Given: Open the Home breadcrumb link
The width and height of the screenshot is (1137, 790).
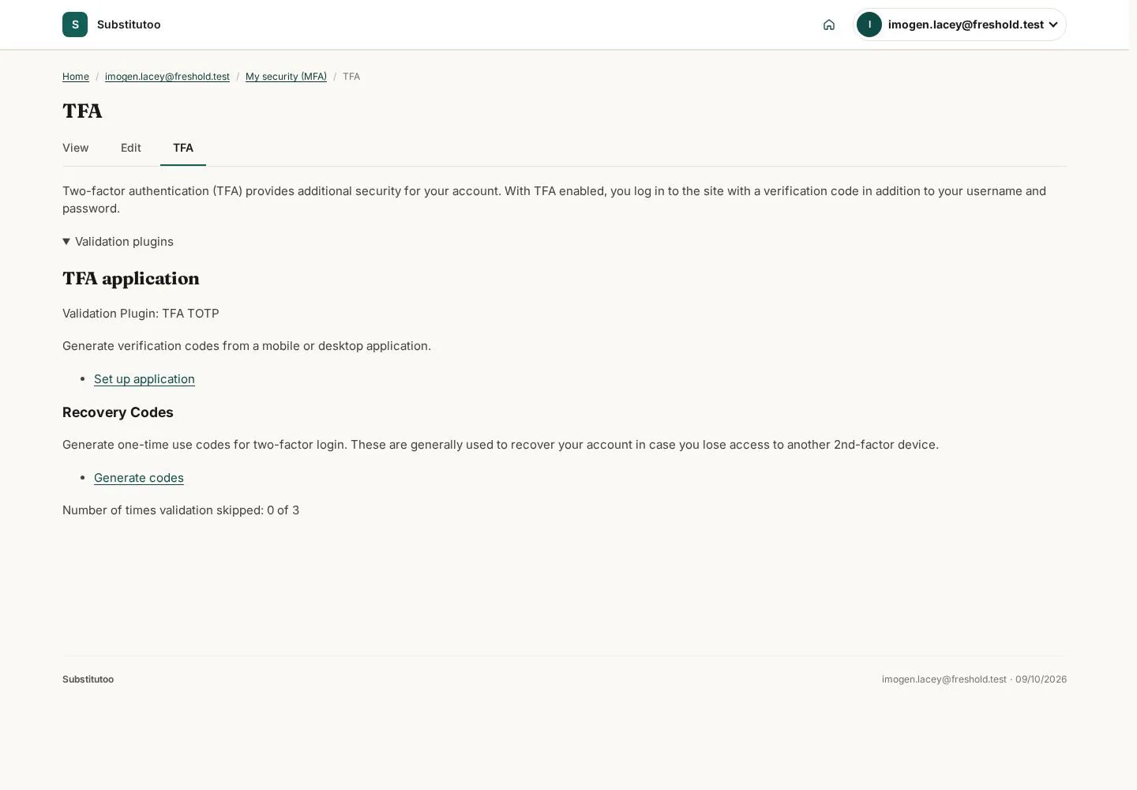Looking at the screenshot, I should pos(76,77).
